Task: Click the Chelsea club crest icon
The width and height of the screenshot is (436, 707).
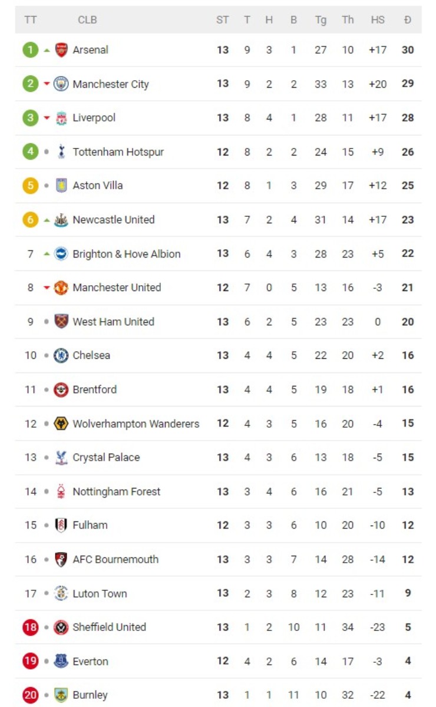Action: (x=61, y=355)
